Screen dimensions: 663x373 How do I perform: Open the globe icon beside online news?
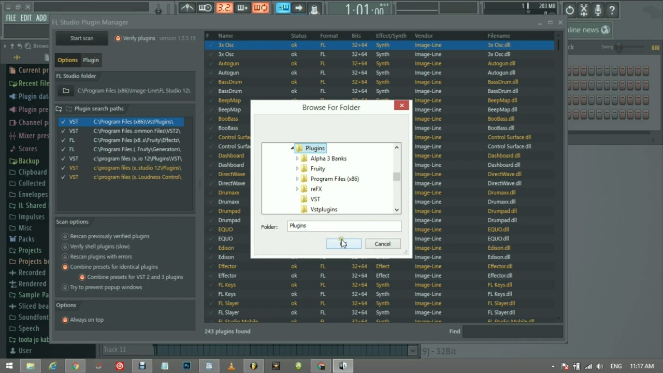pyautogui.click(x=605, y=30)
